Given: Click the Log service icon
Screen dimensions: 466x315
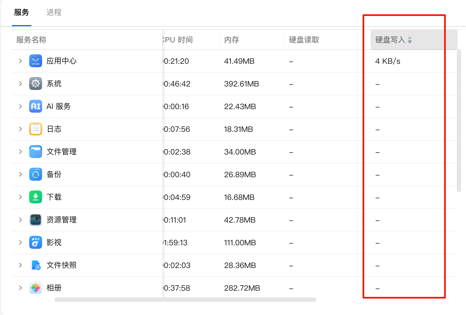Looking at the screenshot, I should (x=36, y=129).
